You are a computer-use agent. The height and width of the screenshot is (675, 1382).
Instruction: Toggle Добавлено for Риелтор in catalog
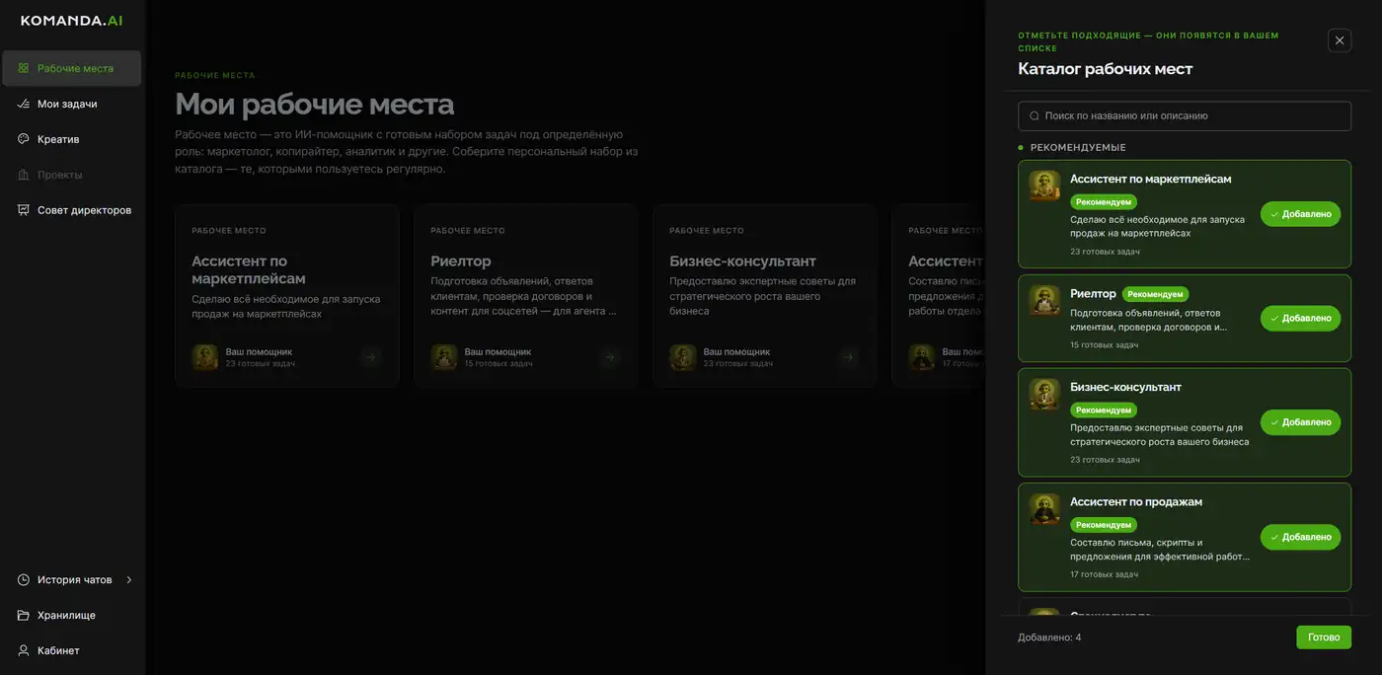[1300, 318]
